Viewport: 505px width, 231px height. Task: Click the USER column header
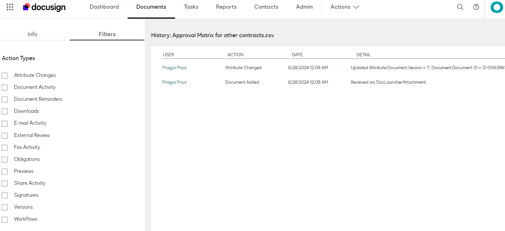(169, 55)
